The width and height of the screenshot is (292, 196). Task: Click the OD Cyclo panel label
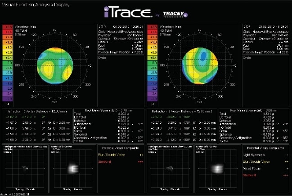[x=102, y=58]
